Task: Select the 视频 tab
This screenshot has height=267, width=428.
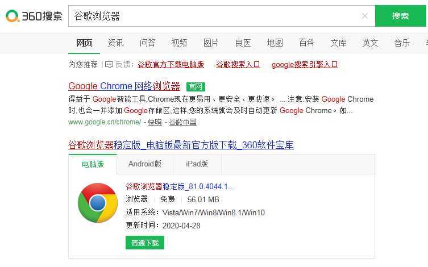Action: point(179,43)
